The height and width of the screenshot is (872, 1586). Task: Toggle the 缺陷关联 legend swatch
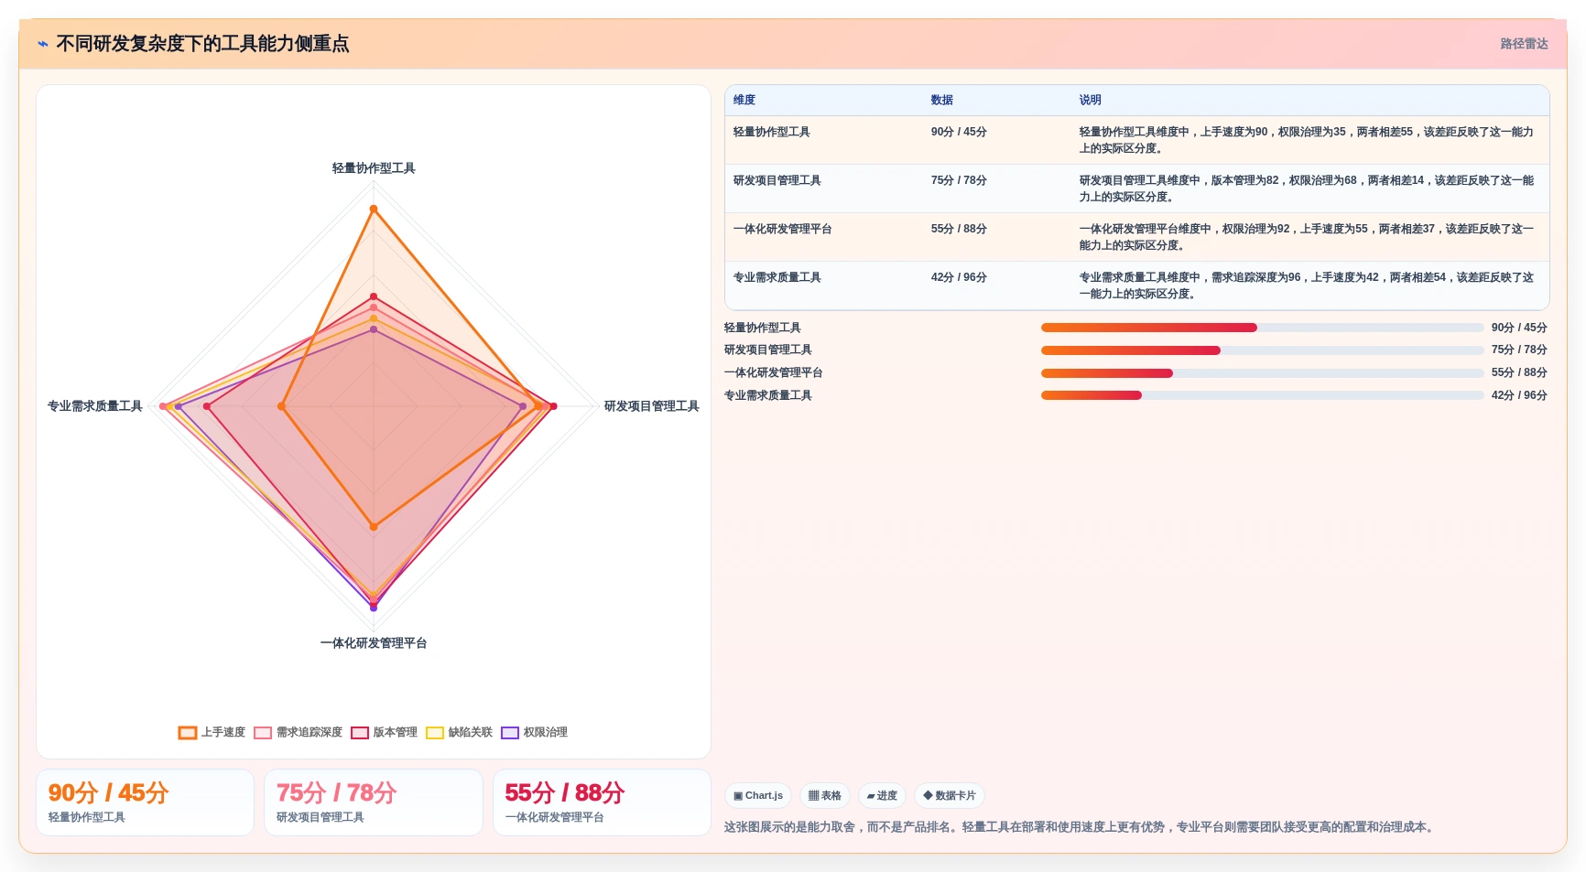(x=435, y=733)
